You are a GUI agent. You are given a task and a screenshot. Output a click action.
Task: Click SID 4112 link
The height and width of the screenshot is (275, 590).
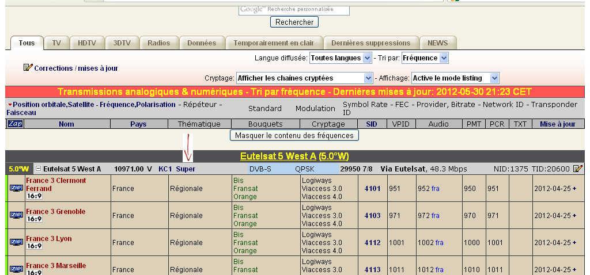click(373, 243)
